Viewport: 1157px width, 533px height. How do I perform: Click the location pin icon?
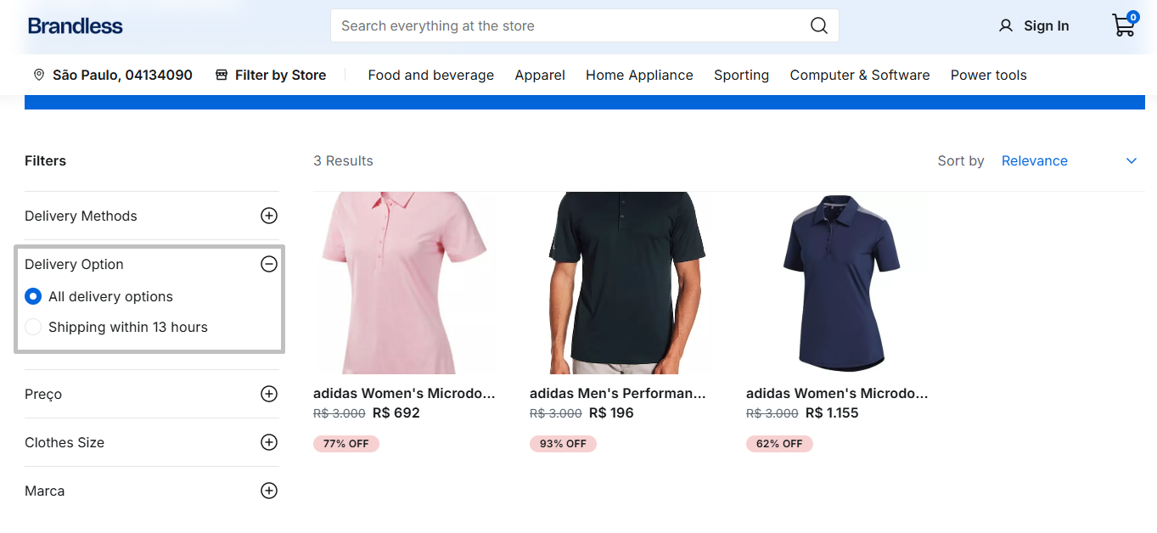pyautogui.click(x=39, y=75)
